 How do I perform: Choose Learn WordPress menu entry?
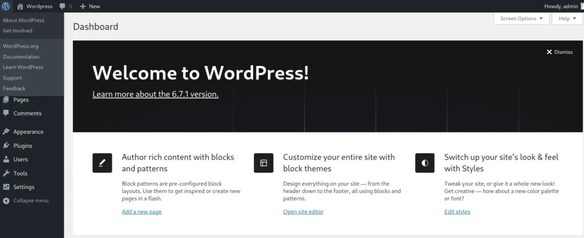tap(23, 67)
